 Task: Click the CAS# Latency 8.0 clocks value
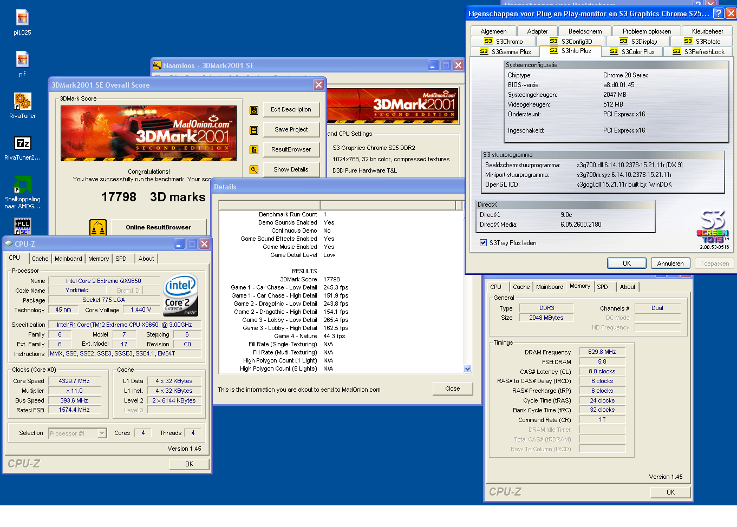pos(602,372)
